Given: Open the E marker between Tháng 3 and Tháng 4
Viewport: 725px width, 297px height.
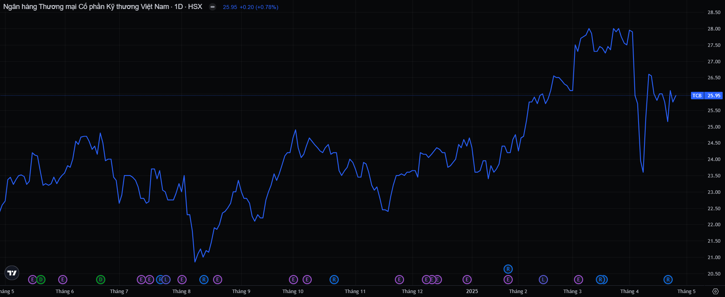Looking at the screenshot, I should (578, 279).
